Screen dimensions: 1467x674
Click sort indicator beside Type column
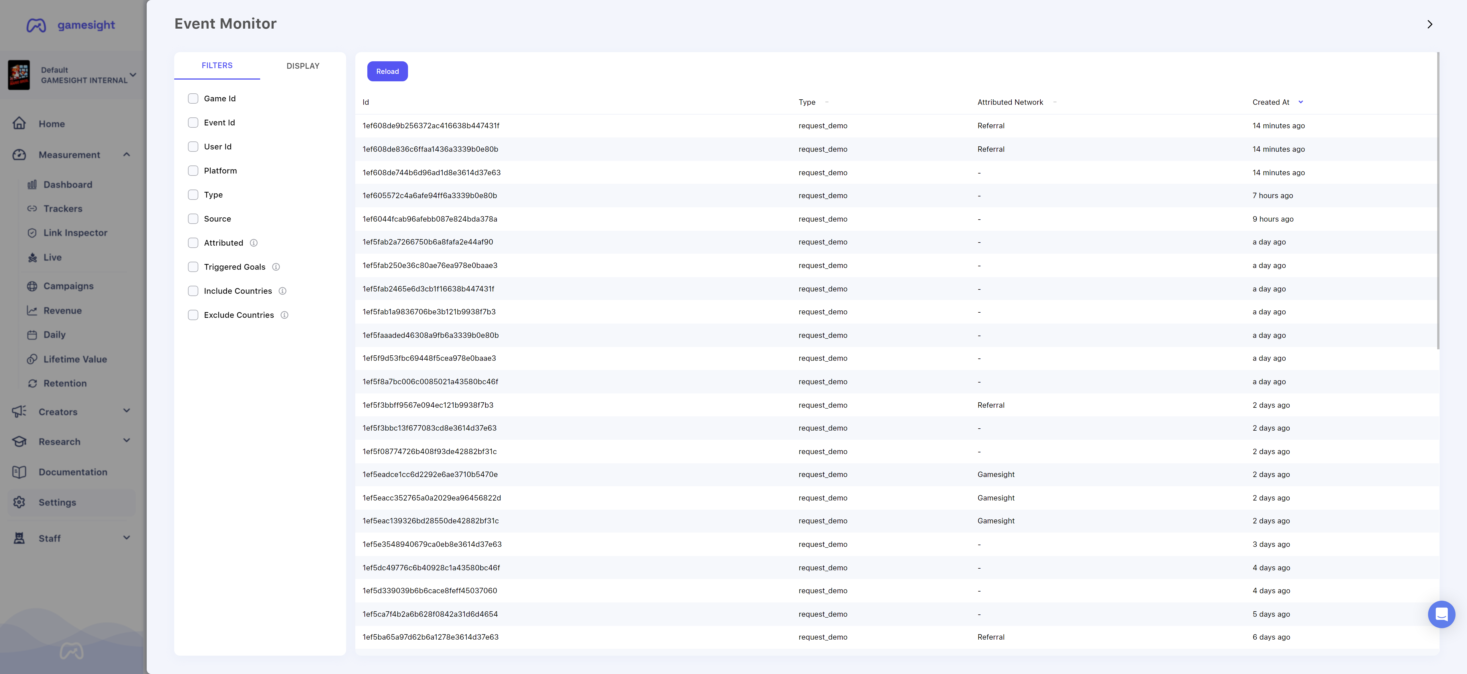[827, 103]
